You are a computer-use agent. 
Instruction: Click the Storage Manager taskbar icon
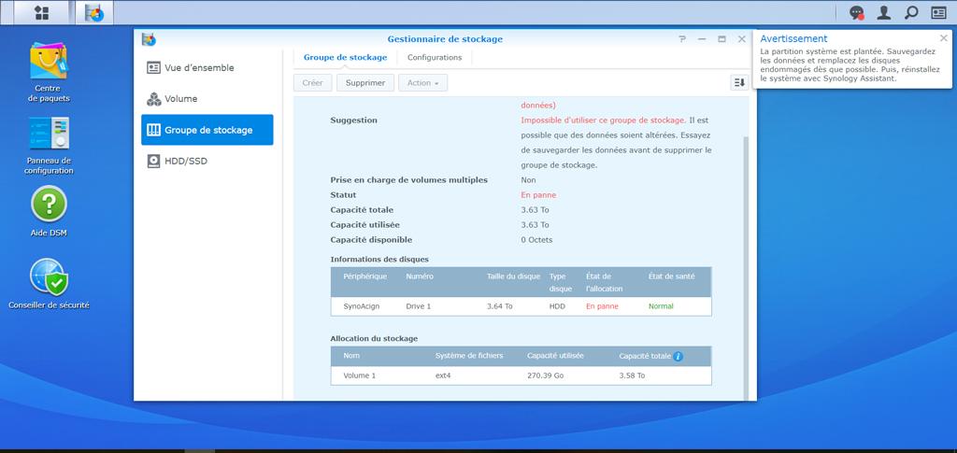click(x=94, y=13)
